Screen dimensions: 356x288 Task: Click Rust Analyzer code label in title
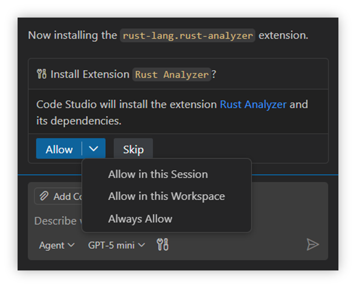point(172,75)
